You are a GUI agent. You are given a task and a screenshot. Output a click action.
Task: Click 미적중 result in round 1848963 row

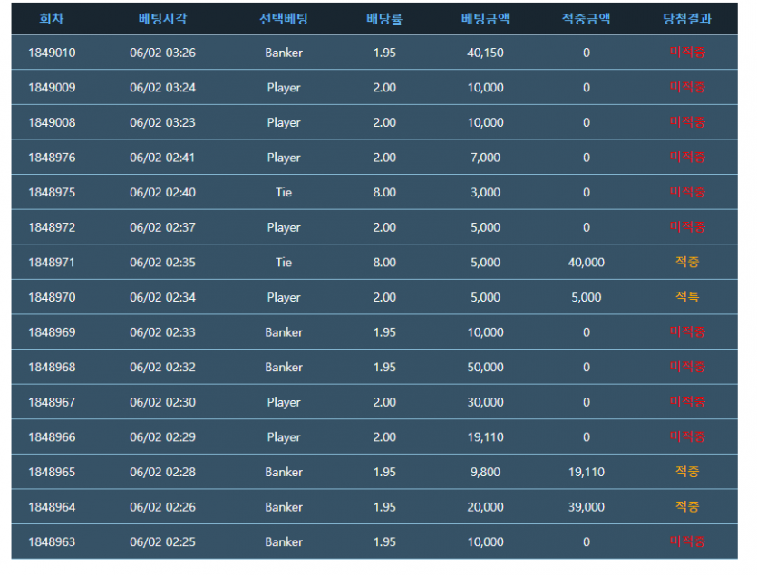click(687, 541)
